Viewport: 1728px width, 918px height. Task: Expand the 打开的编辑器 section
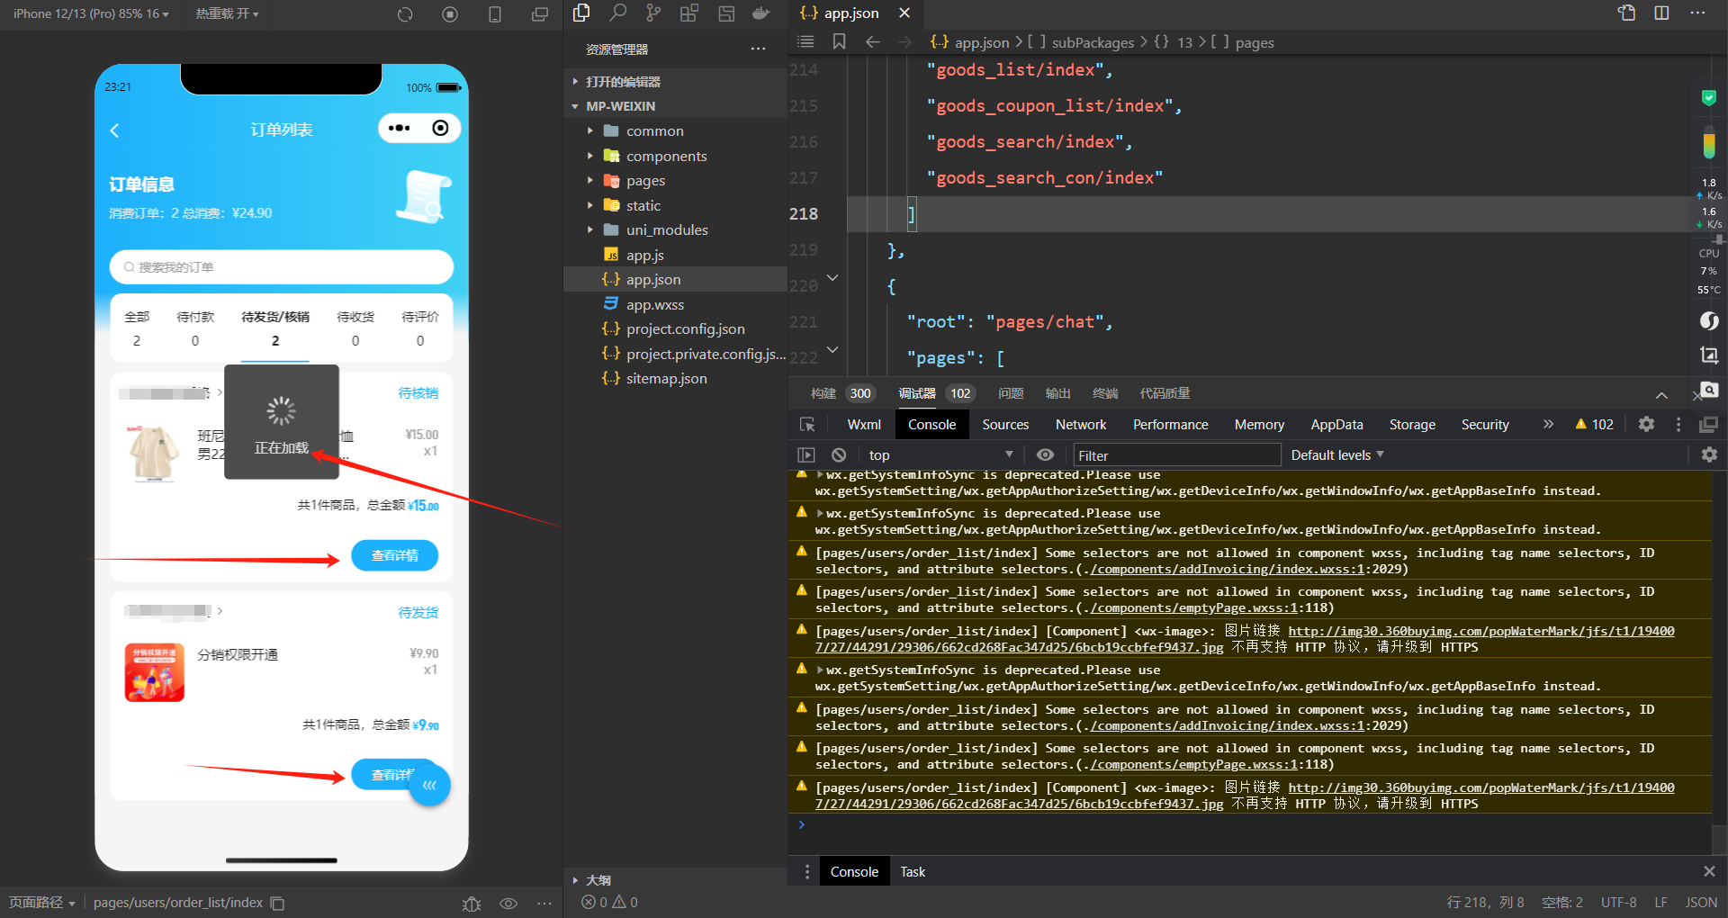[575, 82]
